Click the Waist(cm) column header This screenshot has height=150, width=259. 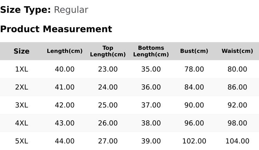pos(237,51)
